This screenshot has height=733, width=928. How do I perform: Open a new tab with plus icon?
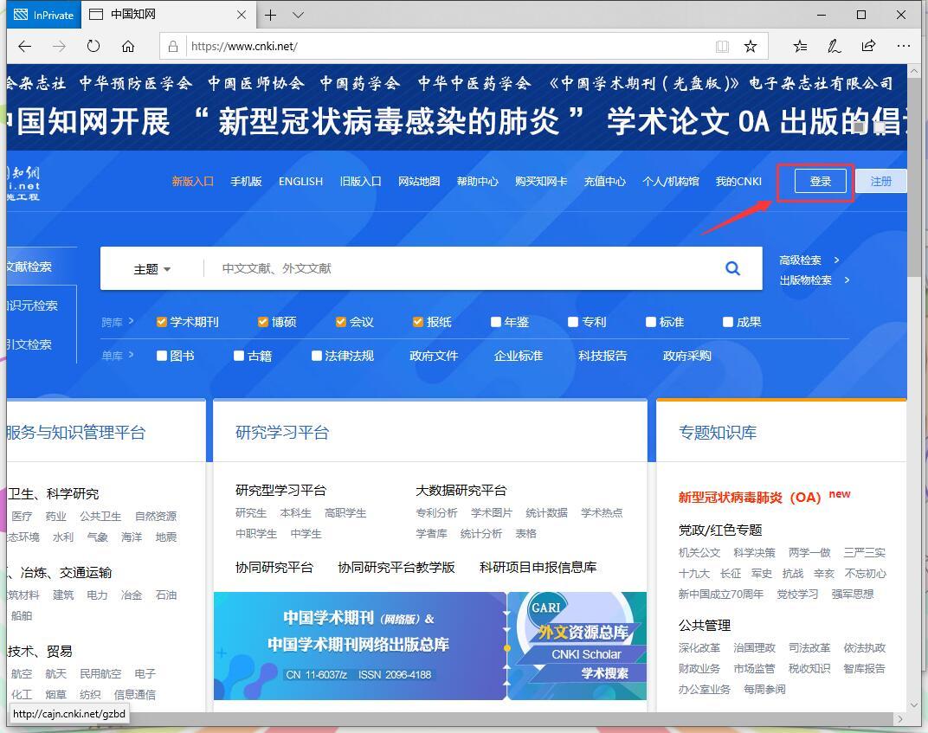(272, 15)
